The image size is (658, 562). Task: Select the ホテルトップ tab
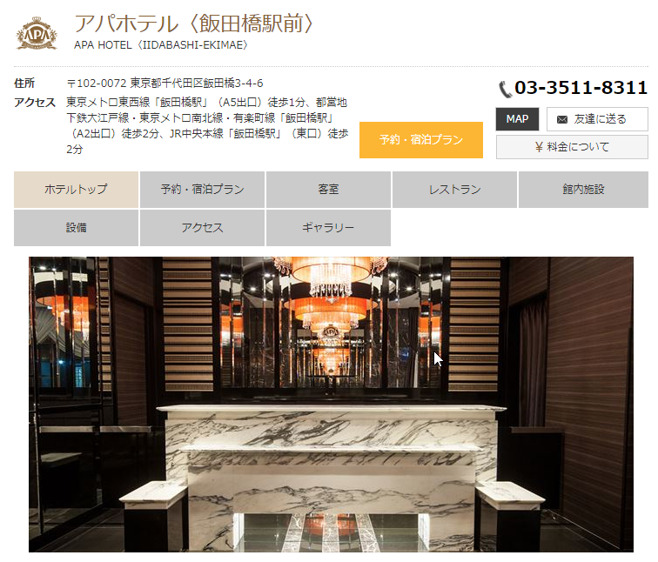pos(76,189)
